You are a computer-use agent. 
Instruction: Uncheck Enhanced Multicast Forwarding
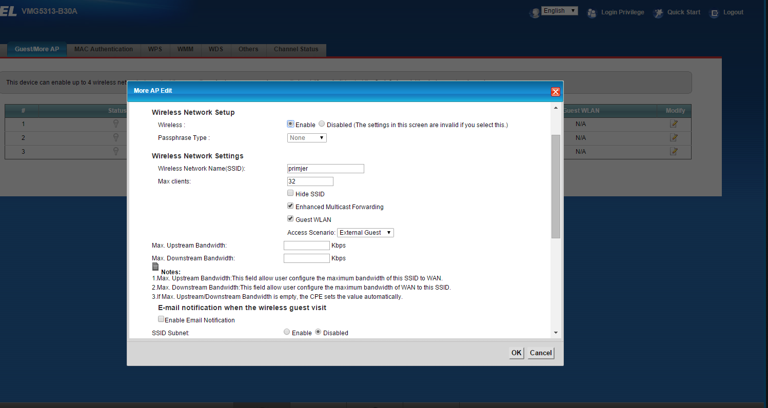(290, 206)
